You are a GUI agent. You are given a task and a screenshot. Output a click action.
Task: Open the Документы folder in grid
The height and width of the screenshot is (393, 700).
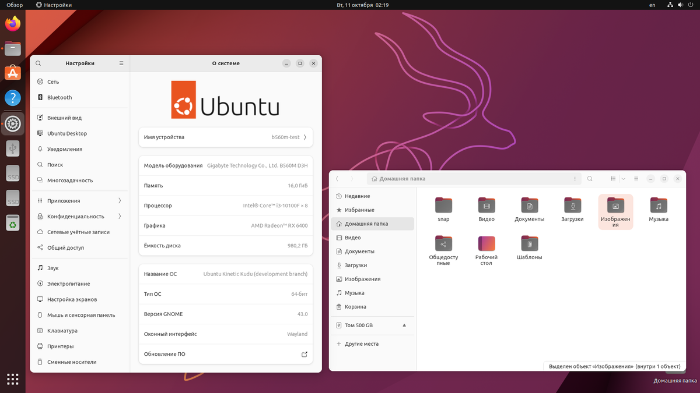(x=530, y=210)
